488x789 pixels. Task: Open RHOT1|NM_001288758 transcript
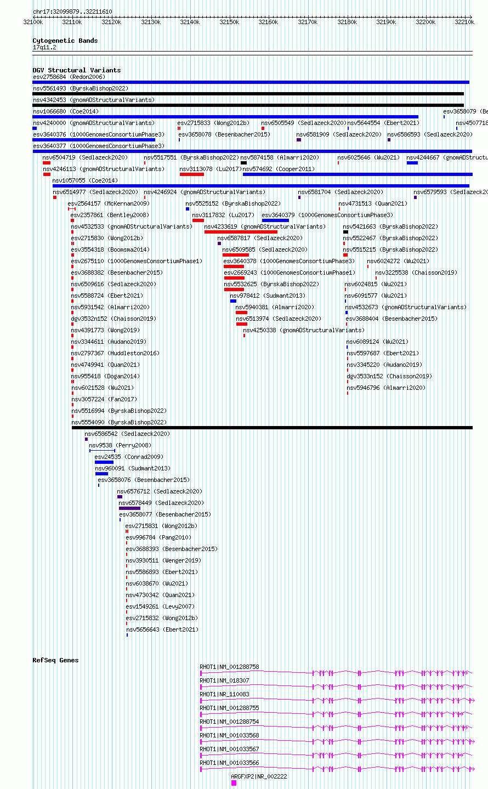click(x=229, y=667)
